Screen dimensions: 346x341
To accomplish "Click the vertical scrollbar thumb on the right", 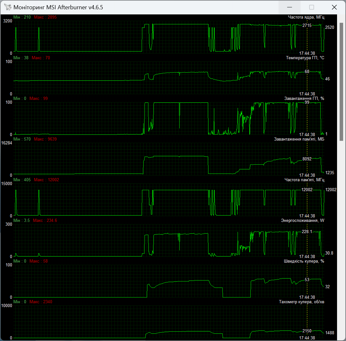I will coord(341,82).
